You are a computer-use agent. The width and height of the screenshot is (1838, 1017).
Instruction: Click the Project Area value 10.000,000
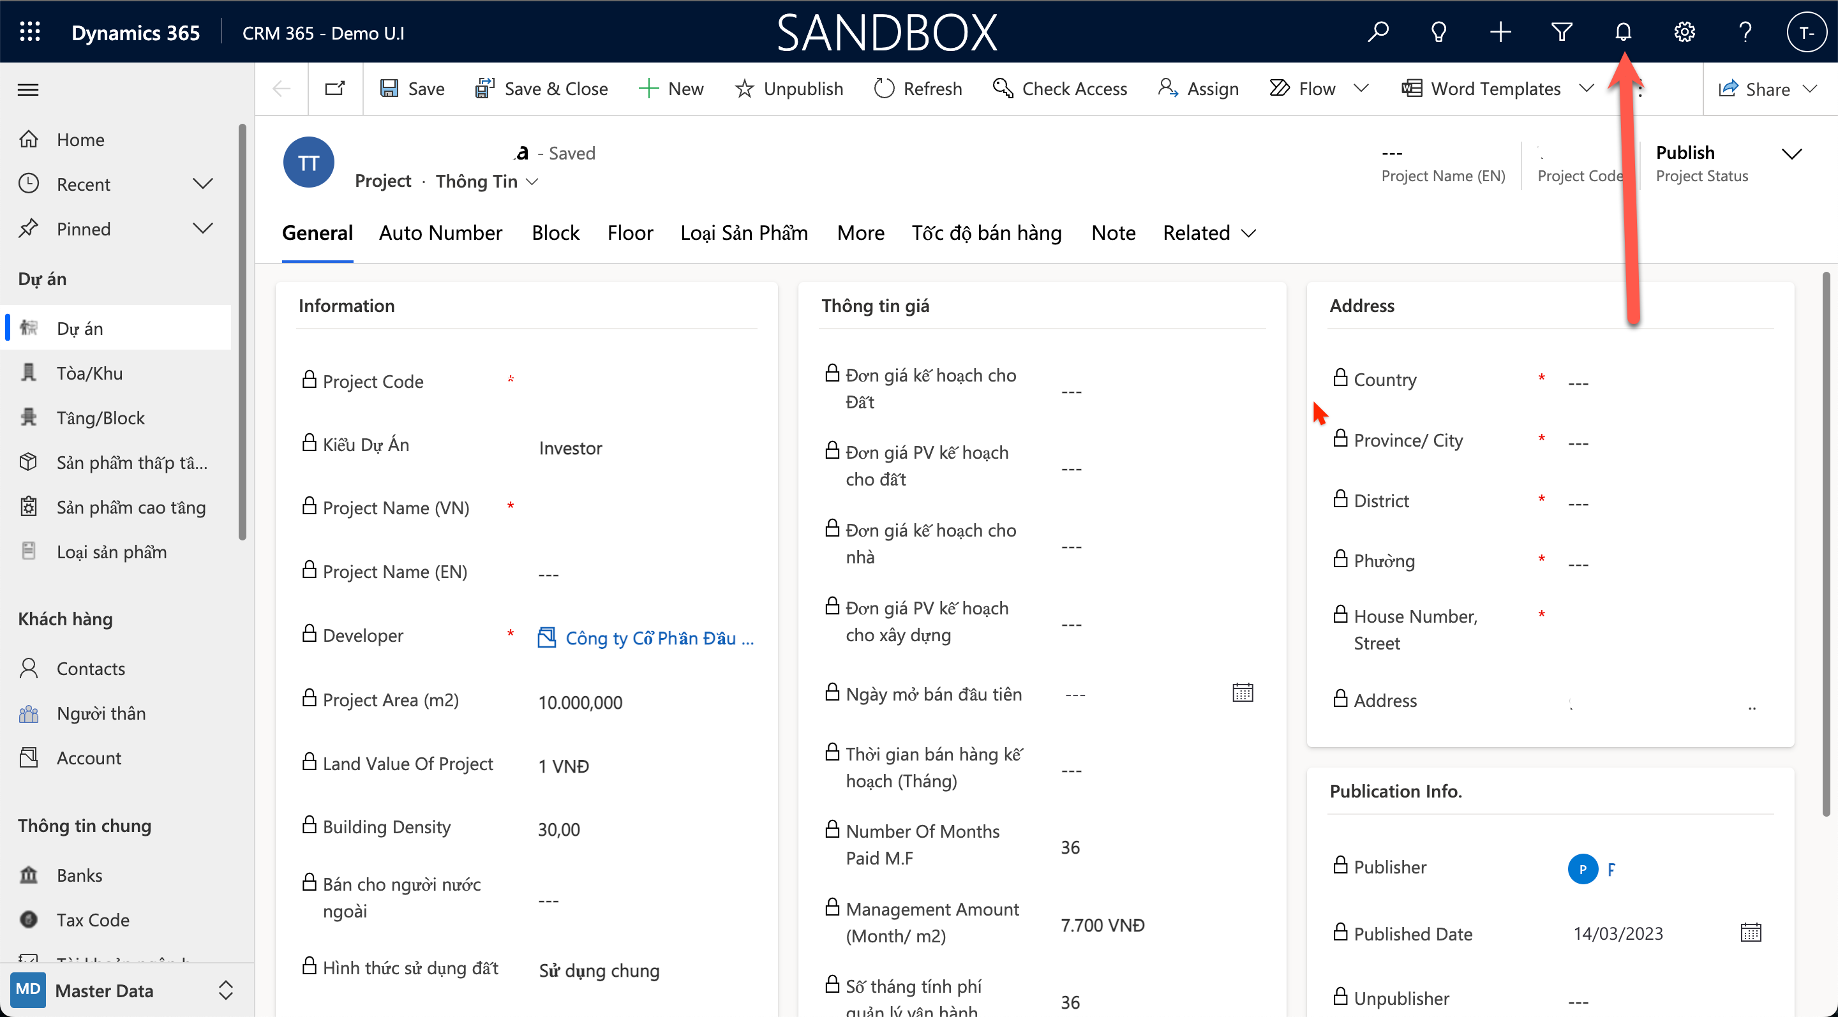(580, 702)
